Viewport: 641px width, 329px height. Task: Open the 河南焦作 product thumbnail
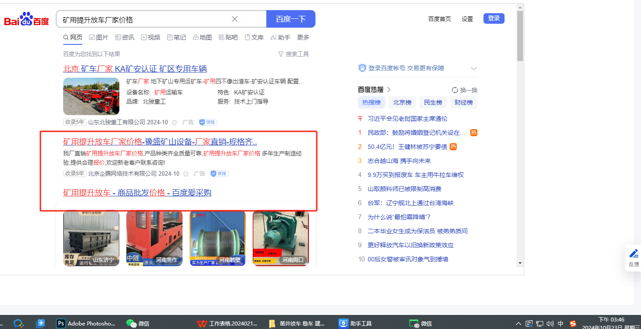click(x=154, y=238)
